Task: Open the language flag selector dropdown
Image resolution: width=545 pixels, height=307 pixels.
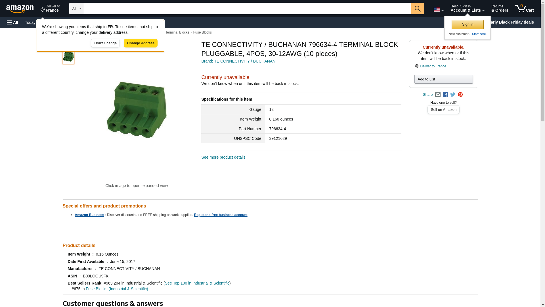Action: (x=438, y=10)
